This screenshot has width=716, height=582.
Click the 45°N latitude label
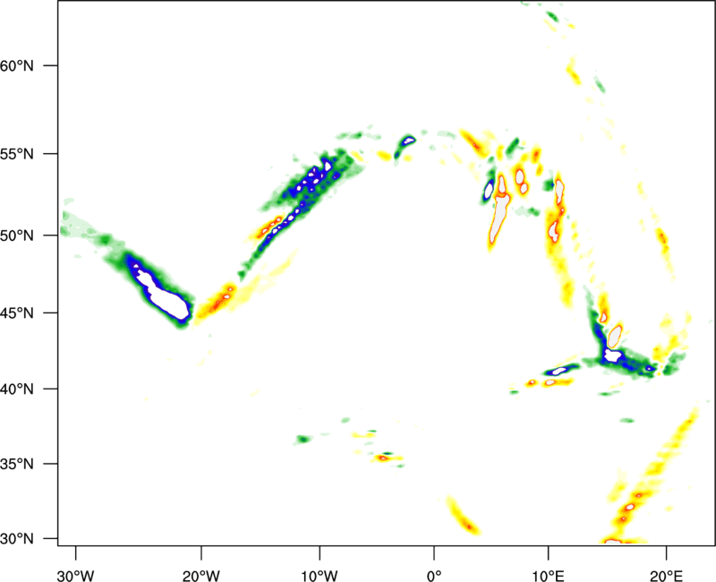click(17, 313)
